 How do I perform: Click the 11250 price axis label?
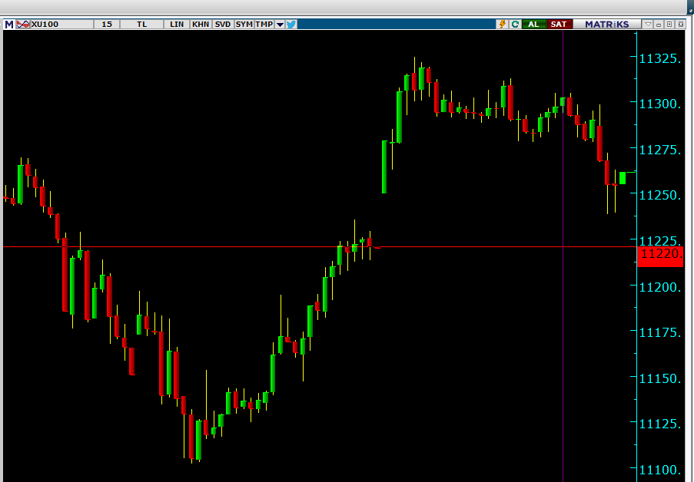point(660,195)
